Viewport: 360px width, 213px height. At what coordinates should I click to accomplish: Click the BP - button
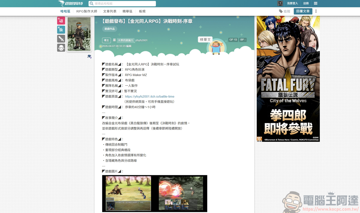pyautogui.click(x=243, y=40)
